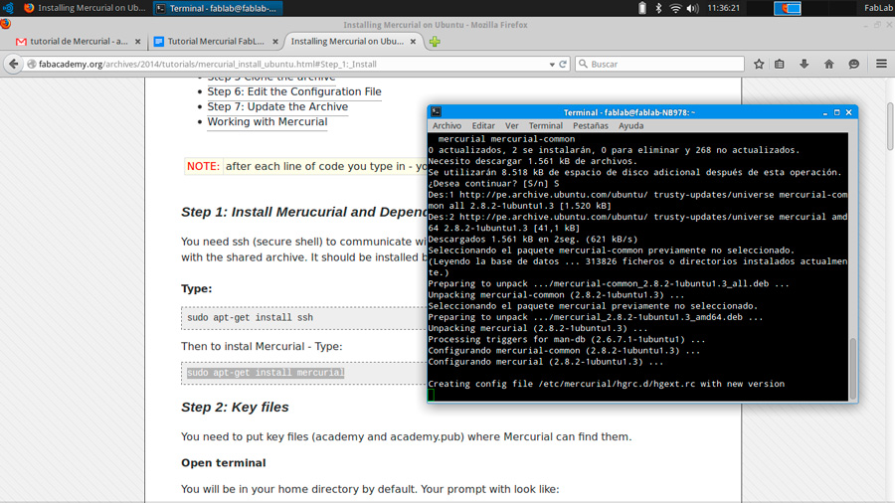Open the downloads arrow icon
This screenshot has width=895, height=503.
[805, 64]
